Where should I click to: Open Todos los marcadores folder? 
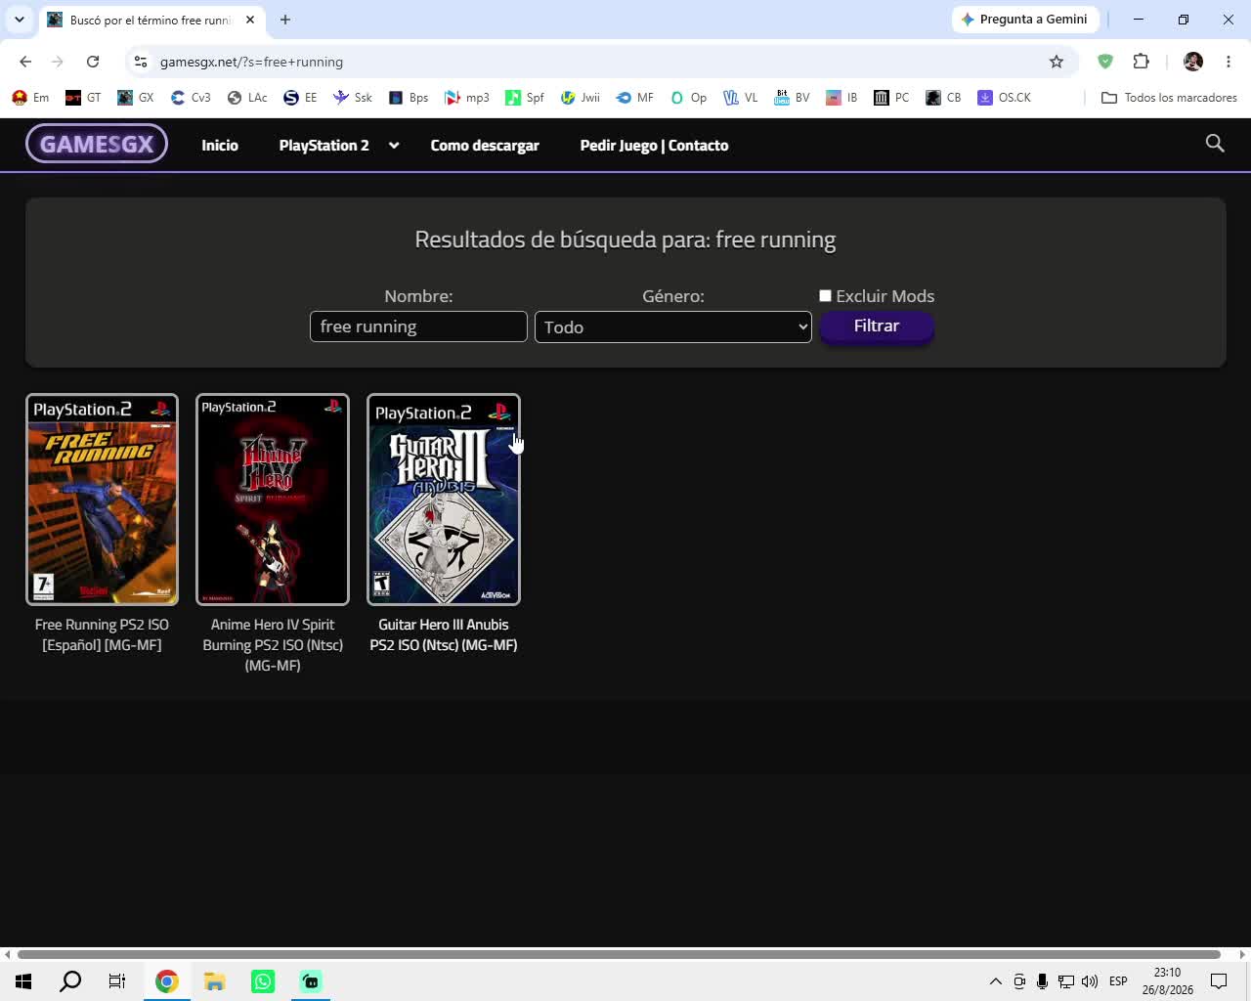coord(1169,98)
